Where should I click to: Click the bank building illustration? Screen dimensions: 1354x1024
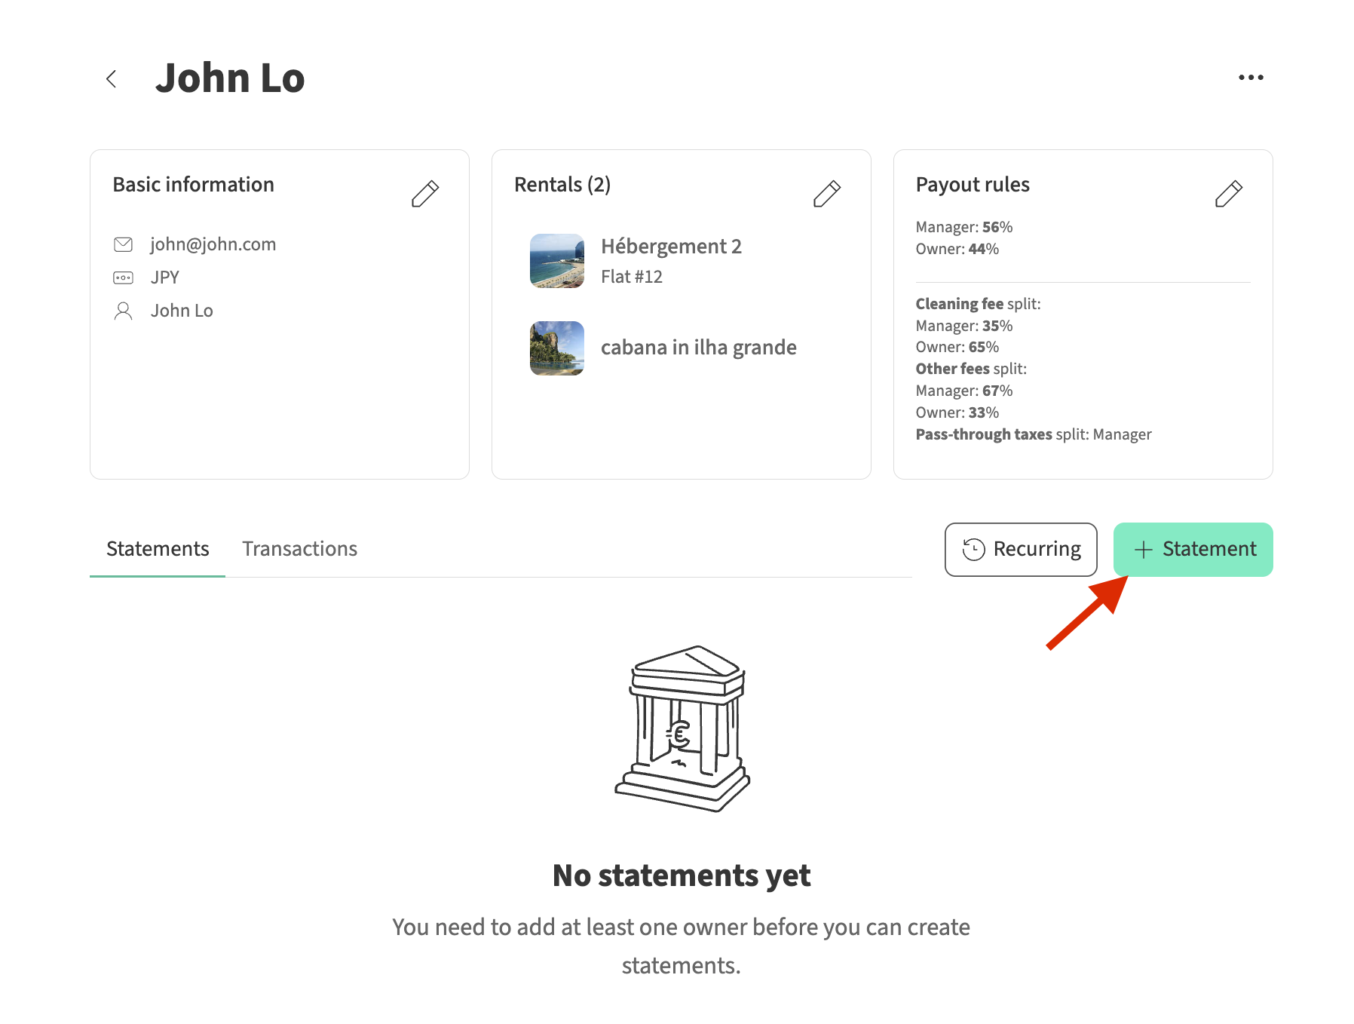[x=682, y=728]
